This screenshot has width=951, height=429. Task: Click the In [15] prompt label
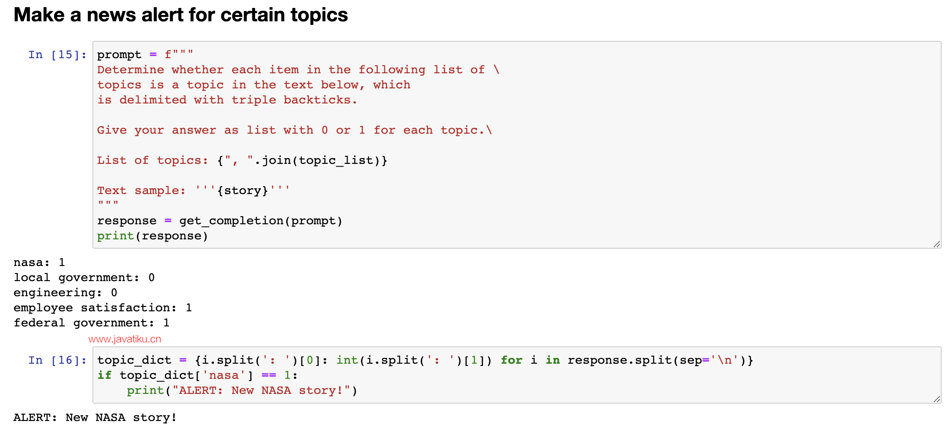click(x=57, y=55)
